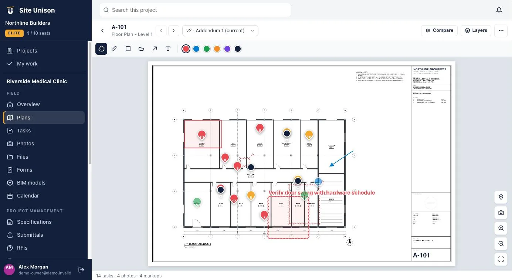Fit the plan to screen
This screenshot has width=512, height=280.
coord(501,259)
